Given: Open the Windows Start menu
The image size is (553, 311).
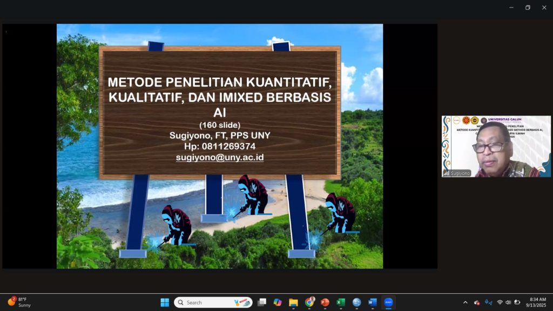Looking at the screenshot, I should pos(165,302).
